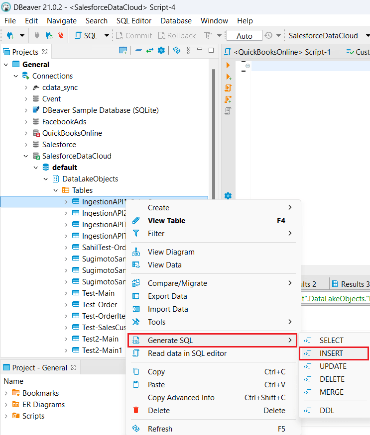Expand the Bookmarks folder in Project panel
370x435 pixels.
(x=6, y=393)
